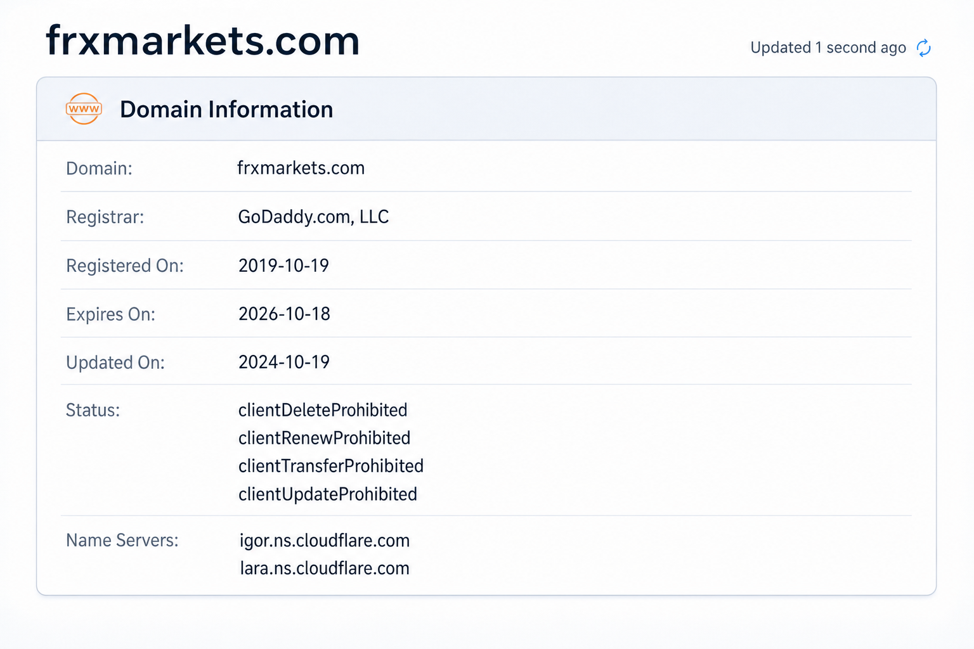974x649 pixels.
Task: Click the frxmarkets.com domain value
Action: click(301, 168)
